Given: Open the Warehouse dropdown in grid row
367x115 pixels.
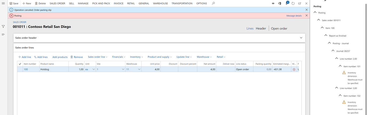Looking at the screenshot, I should point(139,69).
